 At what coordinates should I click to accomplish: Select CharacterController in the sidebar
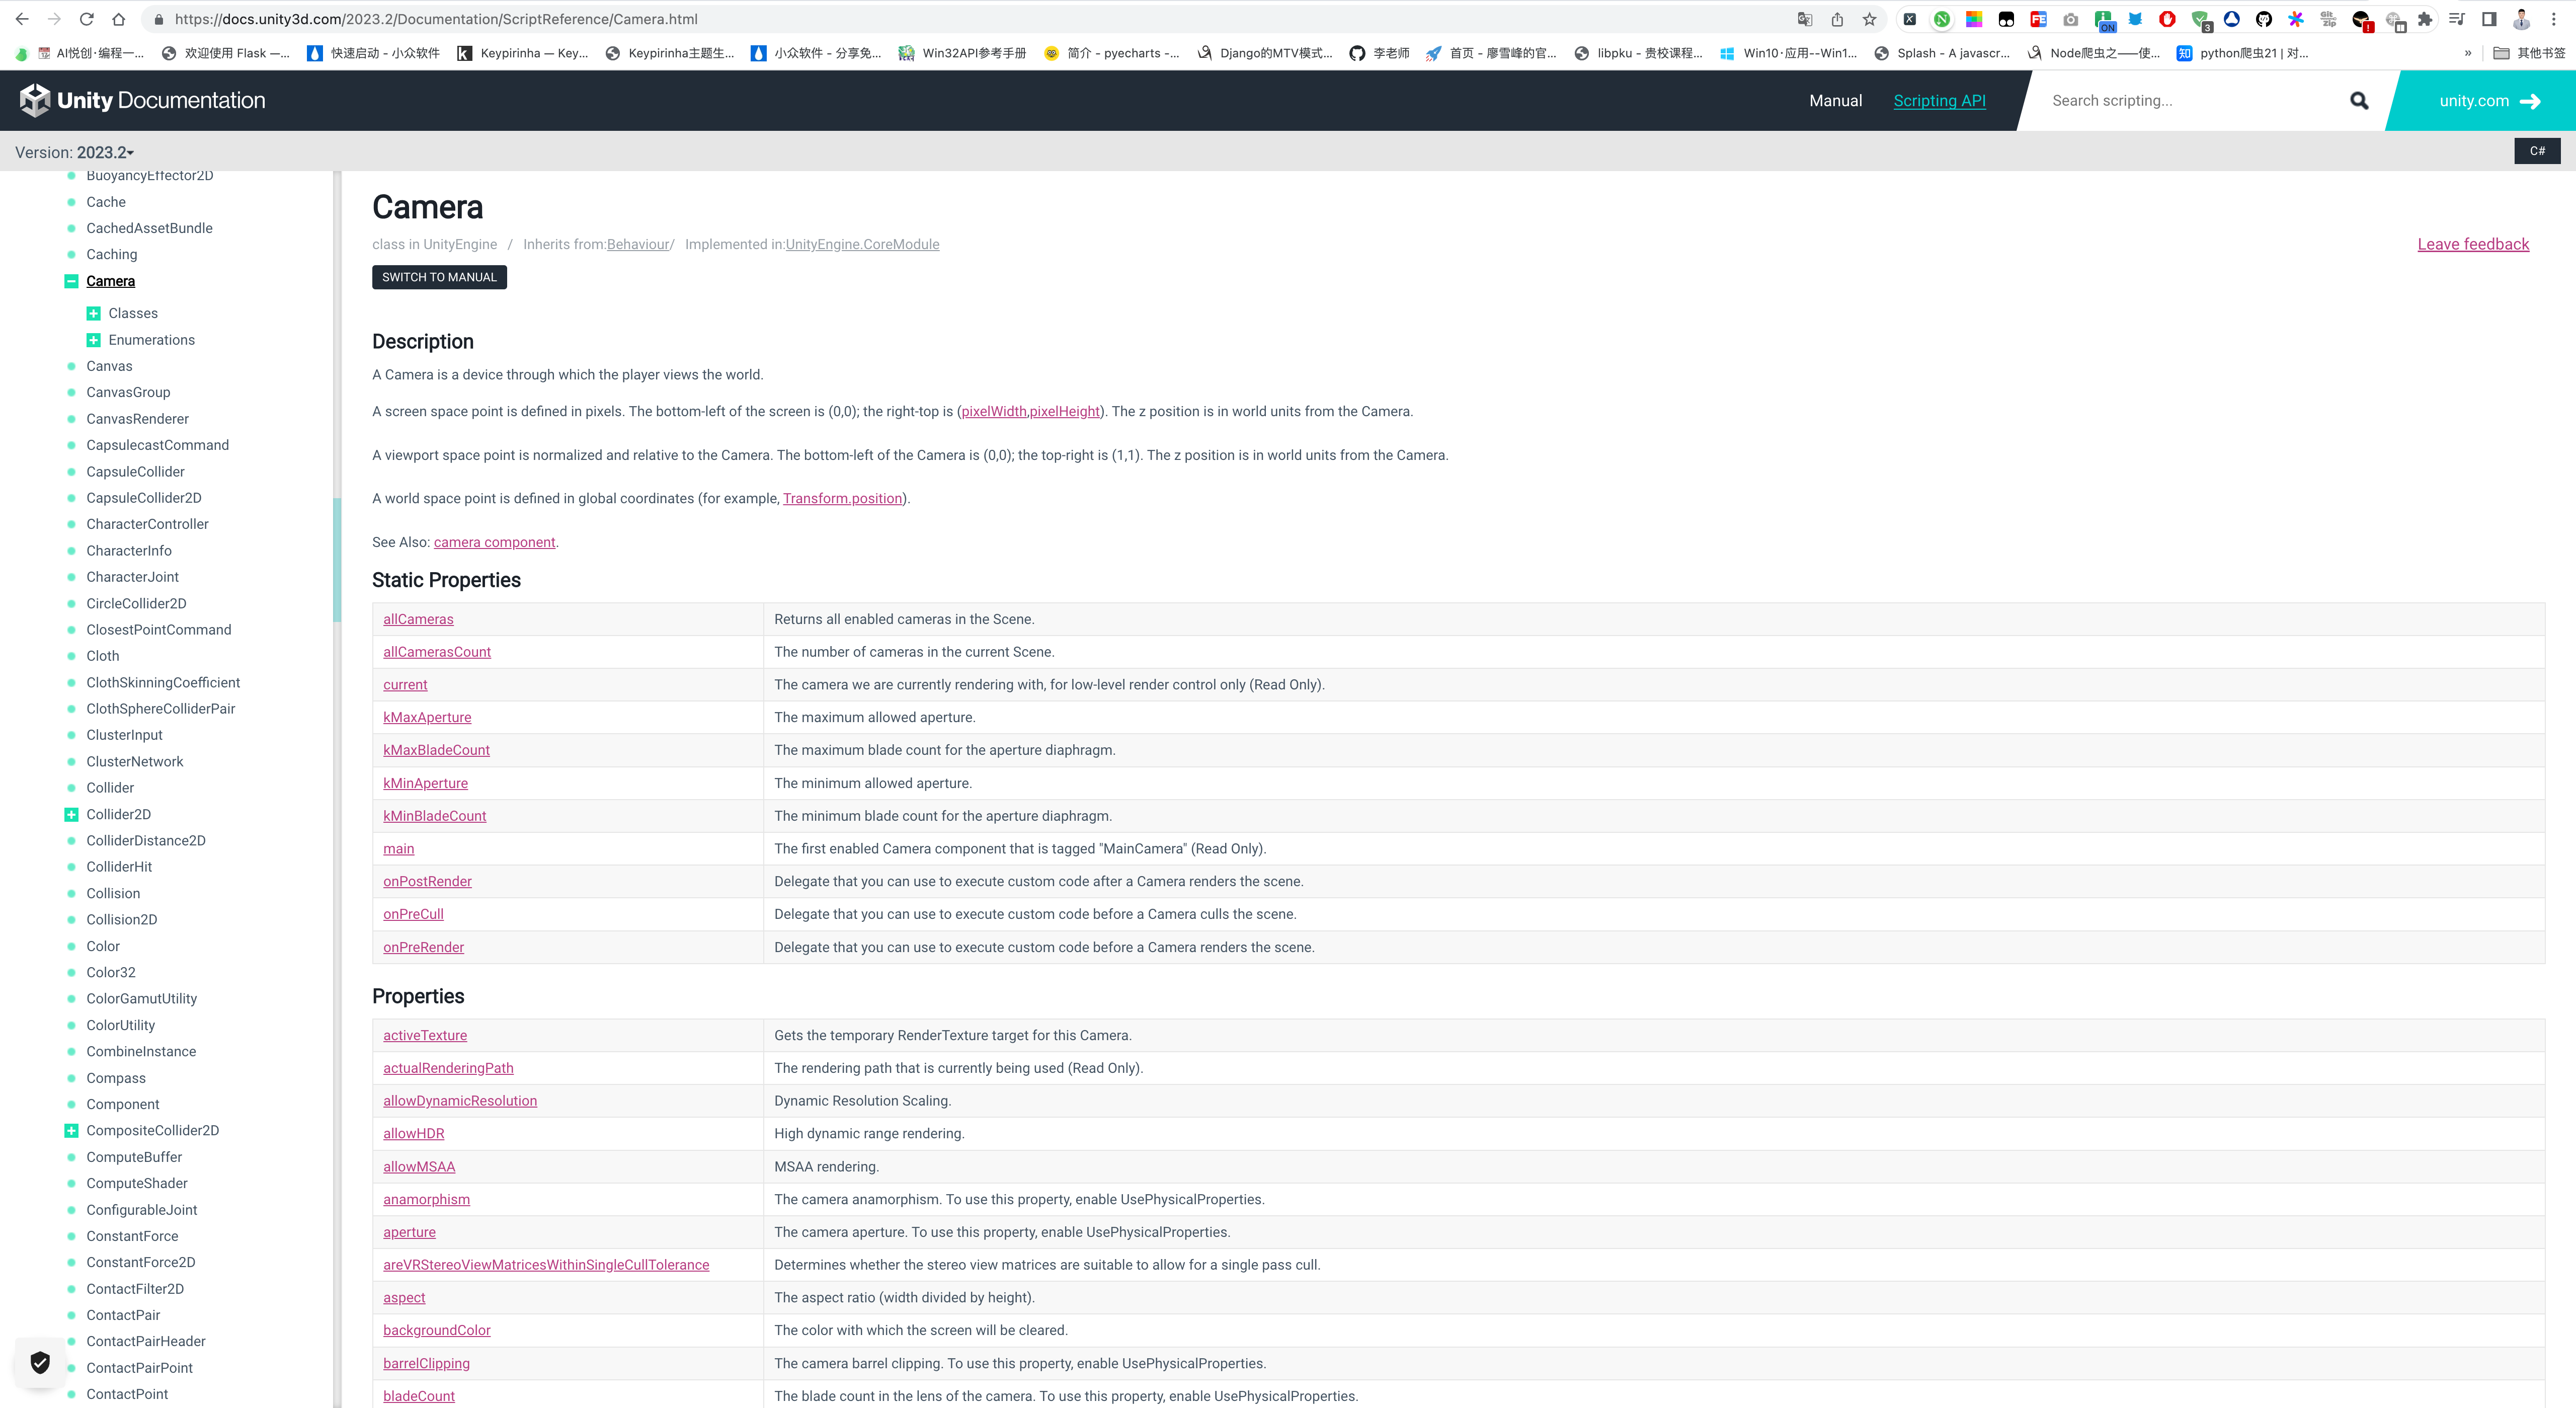147,524
